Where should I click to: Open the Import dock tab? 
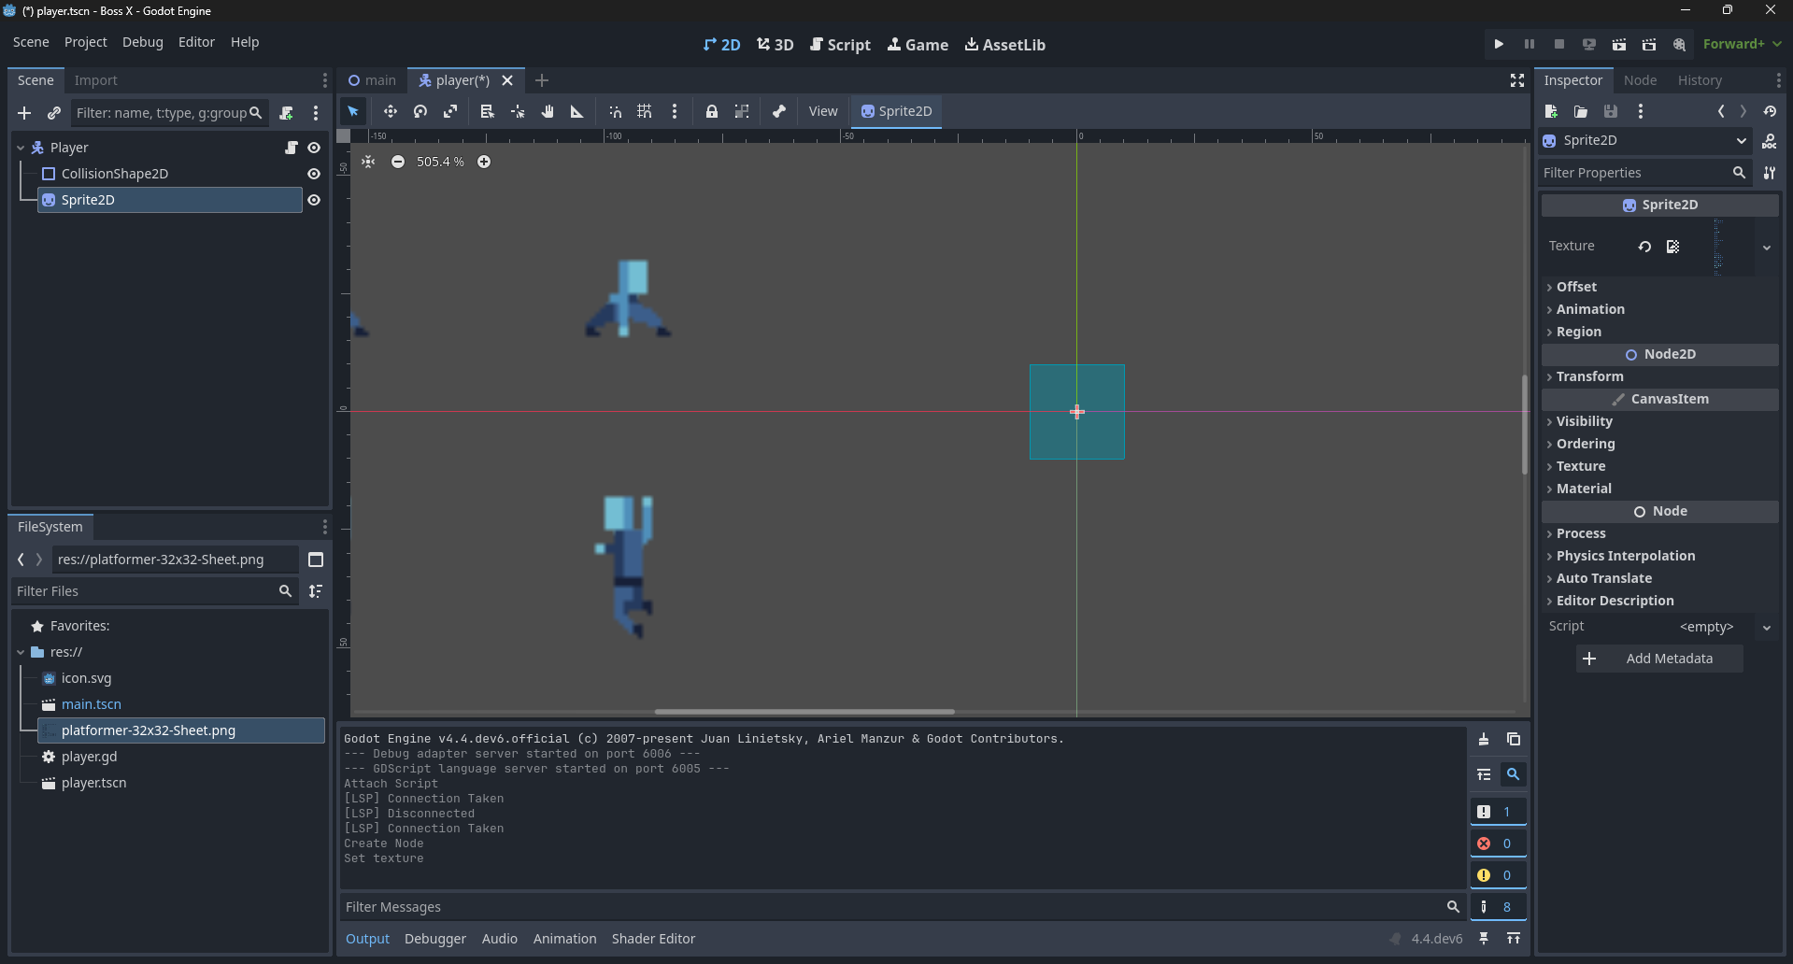[x=95, y=80]
